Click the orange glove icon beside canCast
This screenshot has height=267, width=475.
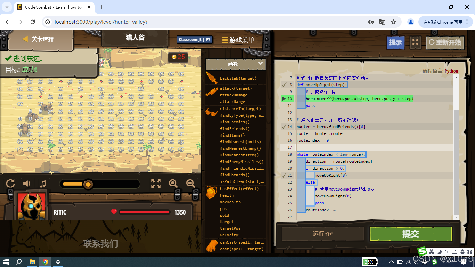[x=211, y=246]
